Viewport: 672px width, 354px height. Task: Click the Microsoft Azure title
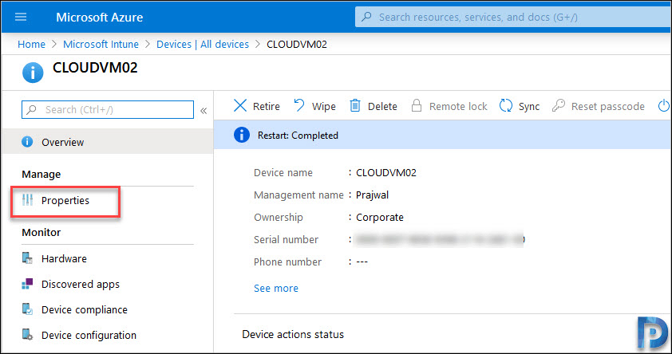point(100,17)
